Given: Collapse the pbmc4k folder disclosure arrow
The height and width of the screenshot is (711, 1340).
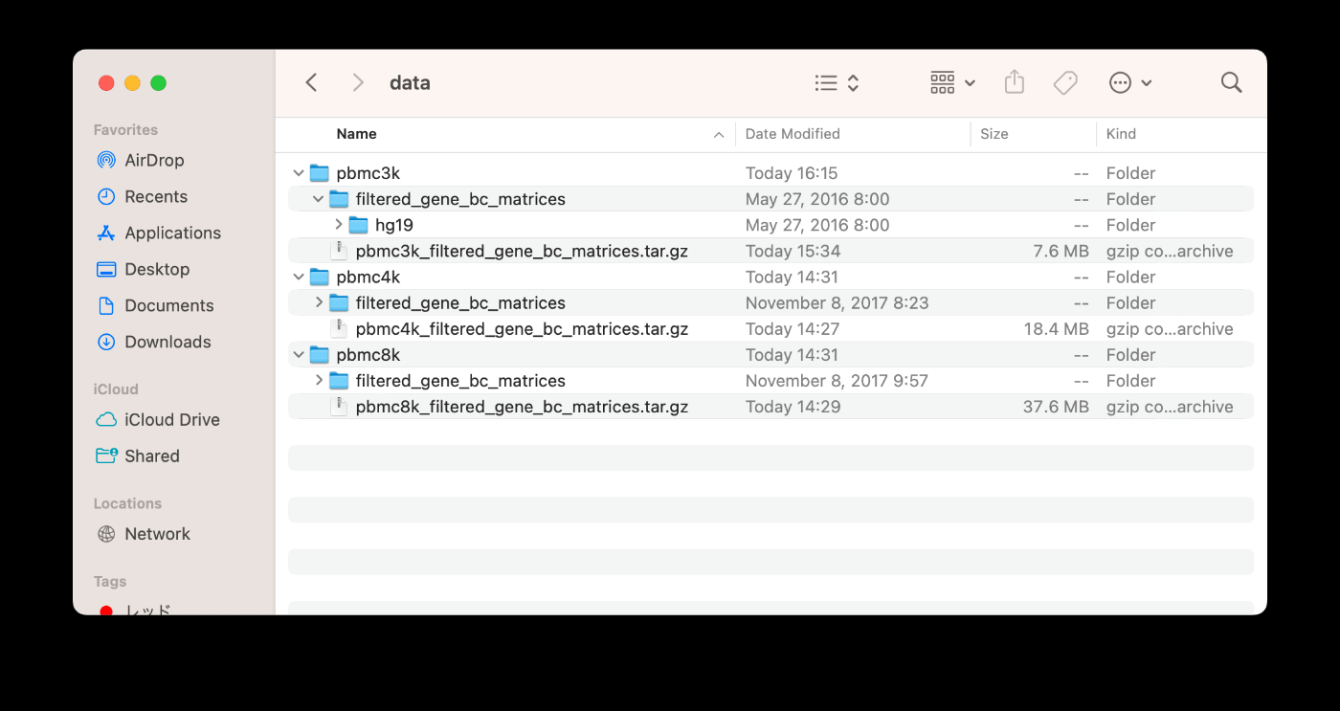Looking at the screenshot, I should tap(299, 277).
